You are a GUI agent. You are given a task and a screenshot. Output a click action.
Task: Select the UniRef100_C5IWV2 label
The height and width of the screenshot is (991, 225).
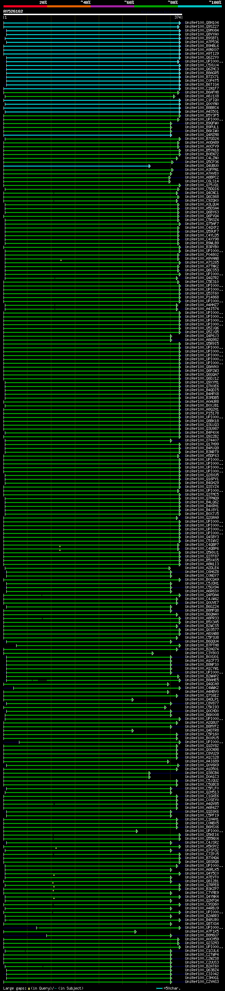click(201, 541)
